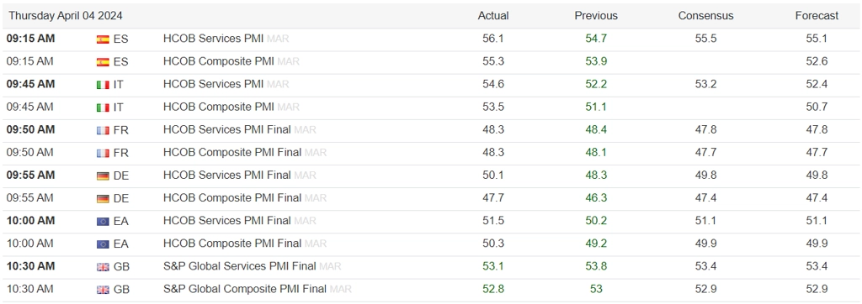Click the Previous column header
Image resolution: width=862 pixels, height=304 pixels.
(596, 16)
